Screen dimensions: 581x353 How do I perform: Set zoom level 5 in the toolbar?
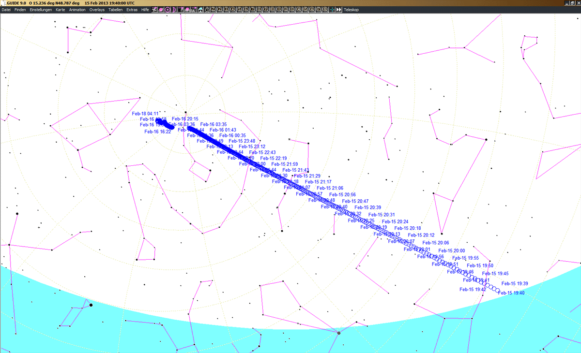click(x=239, y=10)
